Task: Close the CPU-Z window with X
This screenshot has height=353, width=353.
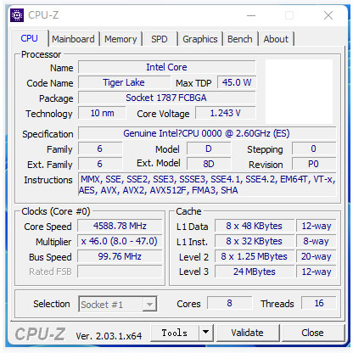Action: pyautogui.click(x=328, y=15)
